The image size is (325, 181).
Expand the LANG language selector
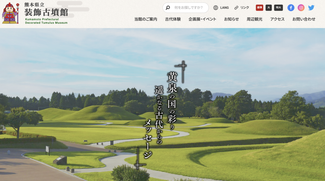coord(224,8)
